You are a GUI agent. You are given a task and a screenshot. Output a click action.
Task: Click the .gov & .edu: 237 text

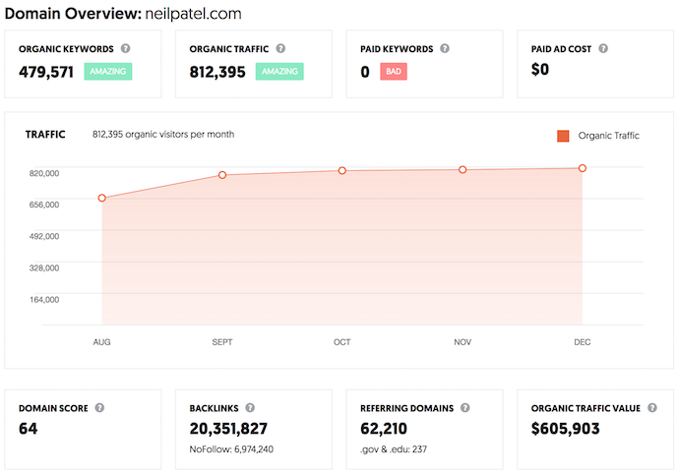[x=394, y=449]
